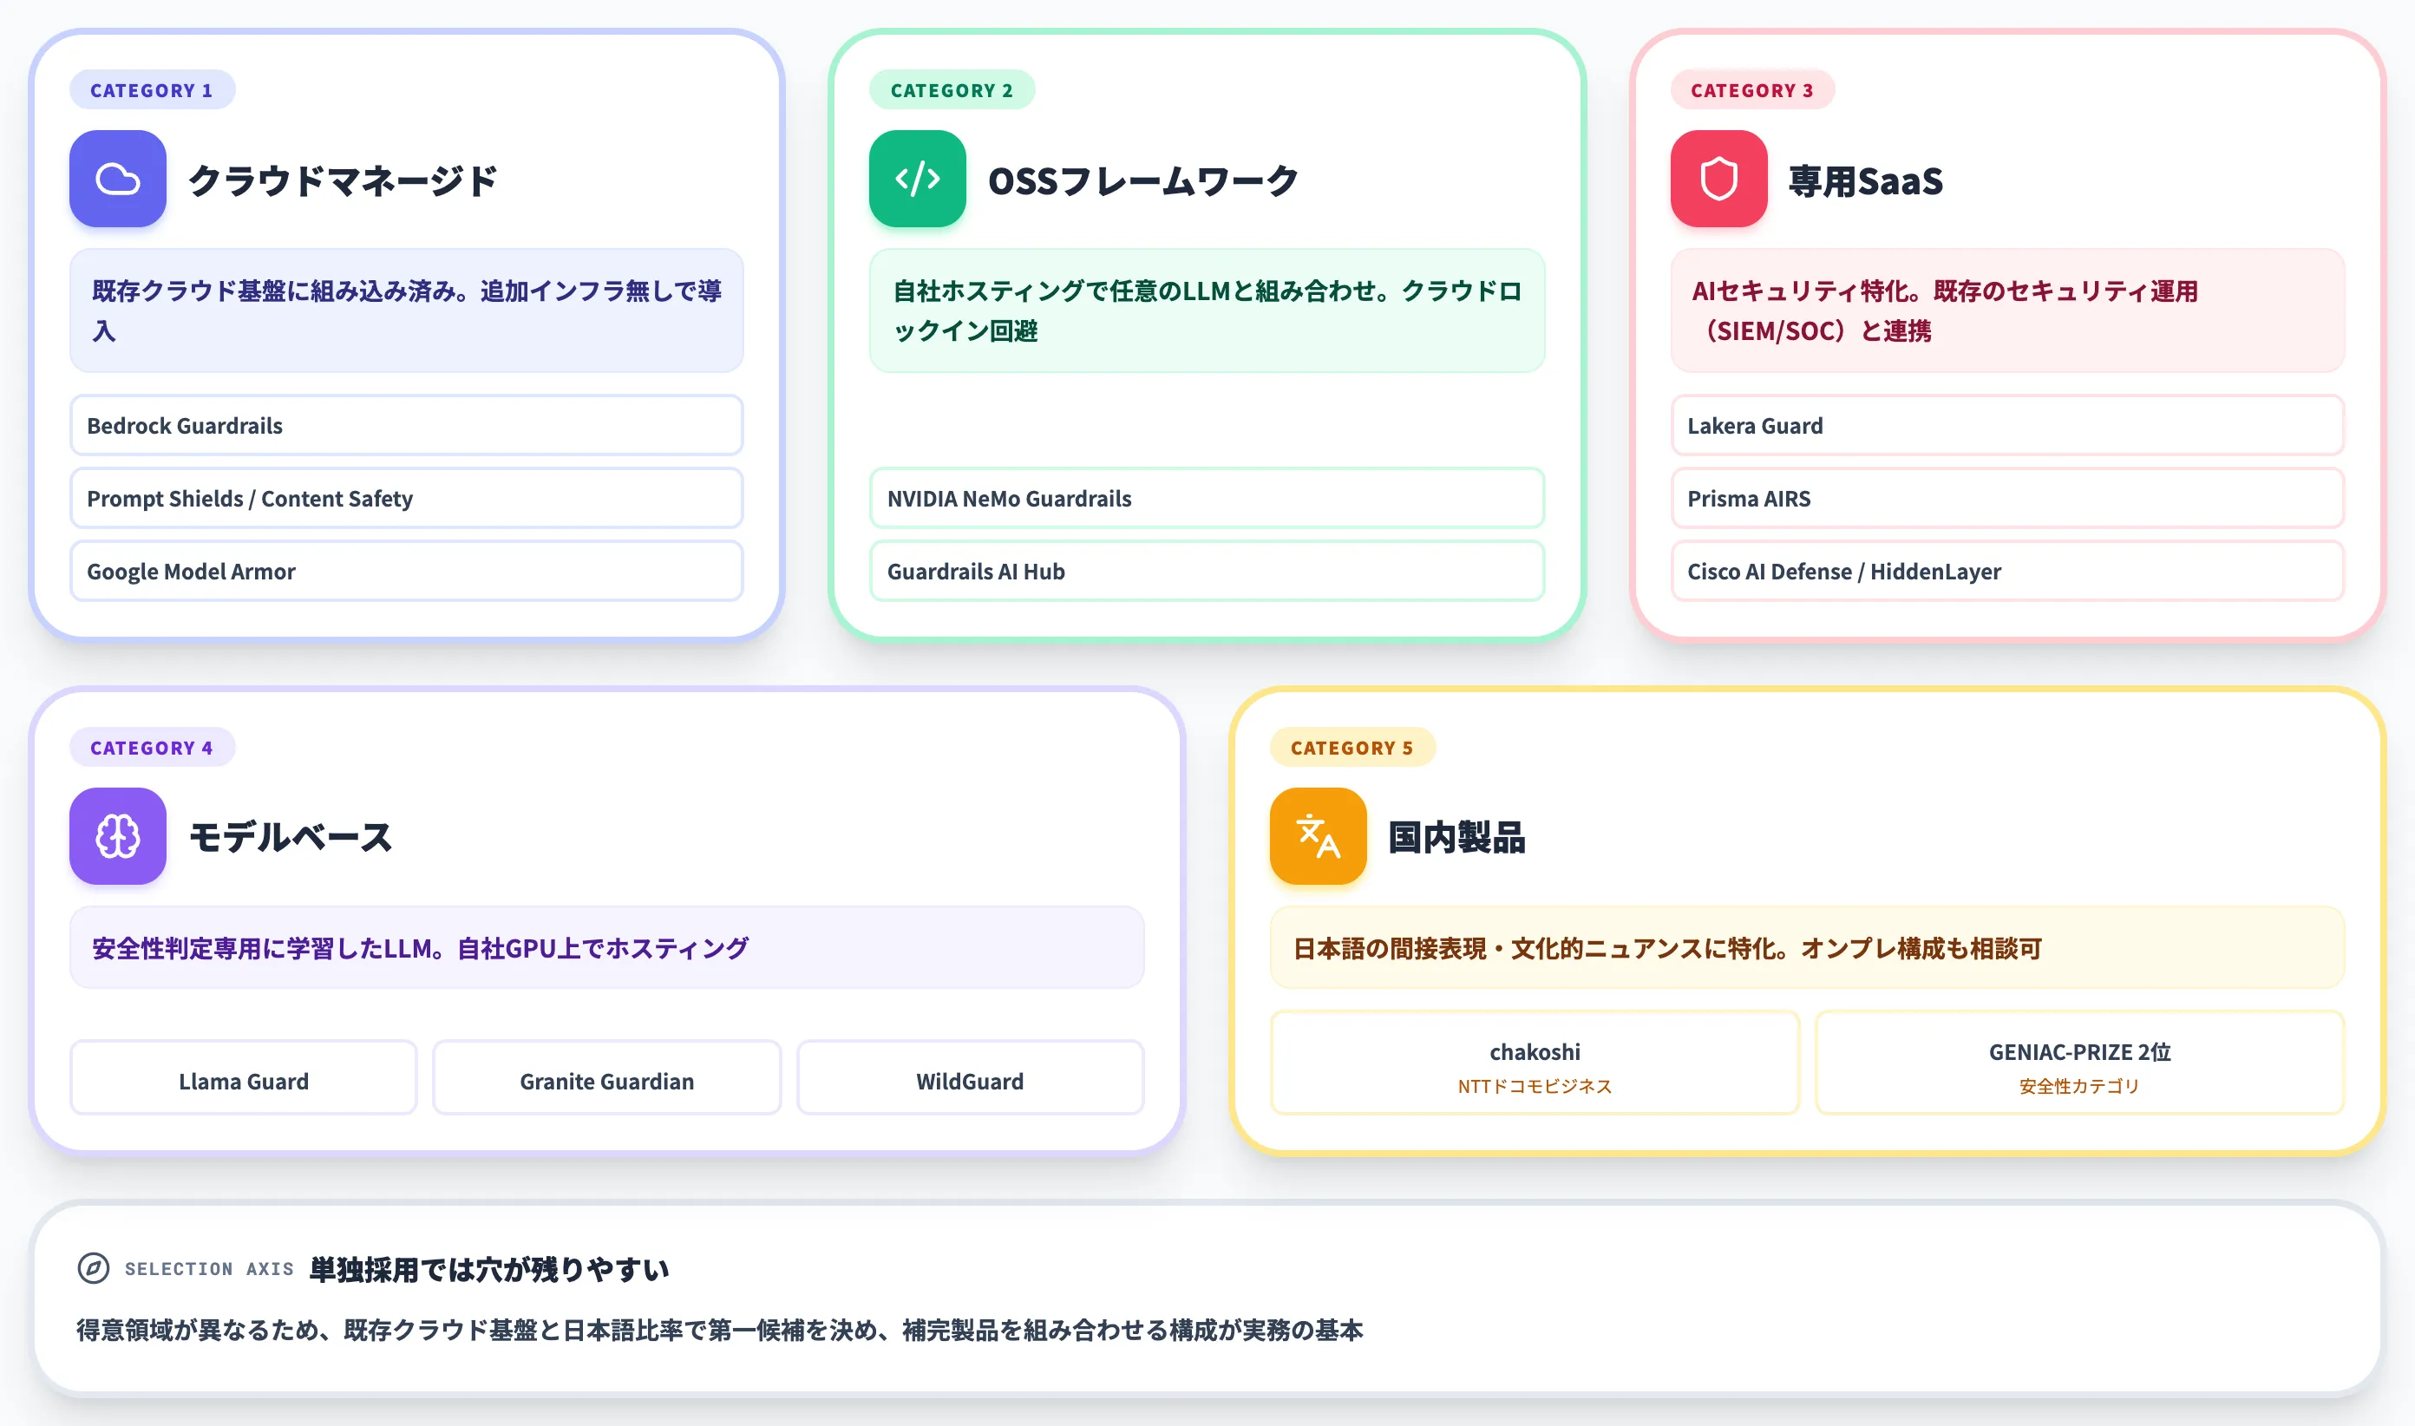Select the Prisma AIRS item
This screenshot has height=1426, width=2415.
click(2007, 499)
